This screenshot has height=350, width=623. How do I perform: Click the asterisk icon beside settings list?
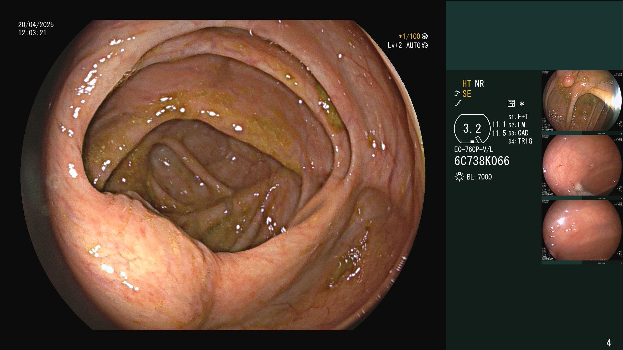(x=522, y=104)
